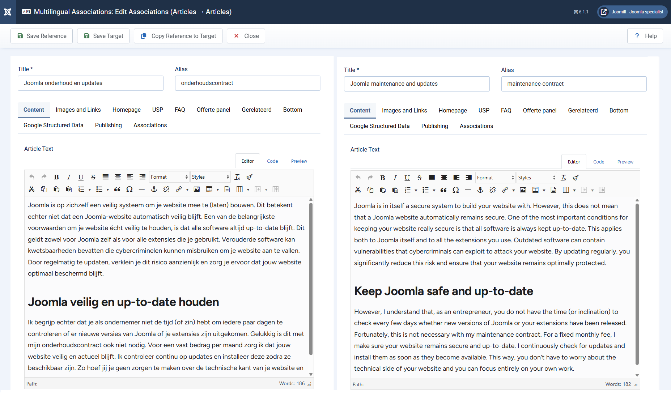Click Bold icon in target (right) editor
Image resolution: width=671 pixels, height=396 pixels.
point(383,178)
